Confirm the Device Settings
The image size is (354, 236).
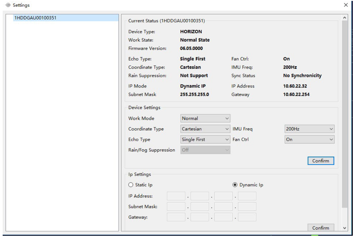[x=321, y=161]
